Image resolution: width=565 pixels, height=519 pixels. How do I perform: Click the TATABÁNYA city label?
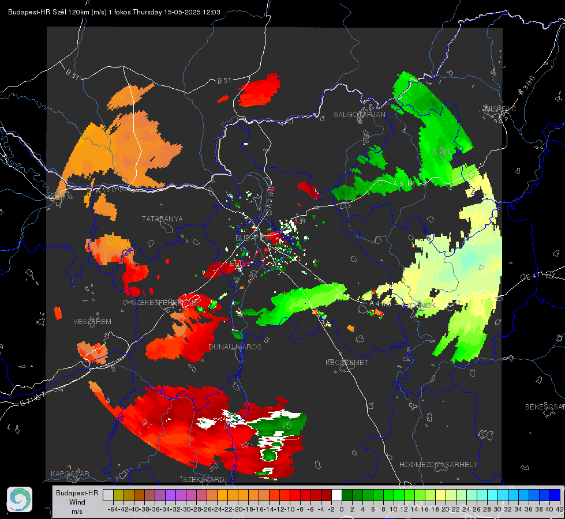[x=162, y=219]
